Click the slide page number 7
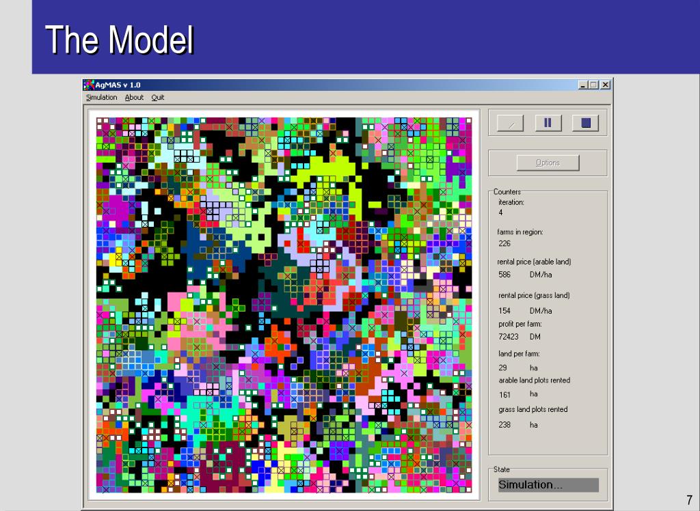This screenshot has width=700, height=511. pos(689,499)
